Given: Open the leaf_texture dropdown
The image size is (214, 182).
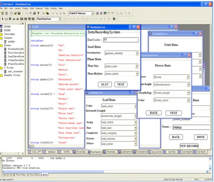Looking at the screenshot, I should coord(135,138).
